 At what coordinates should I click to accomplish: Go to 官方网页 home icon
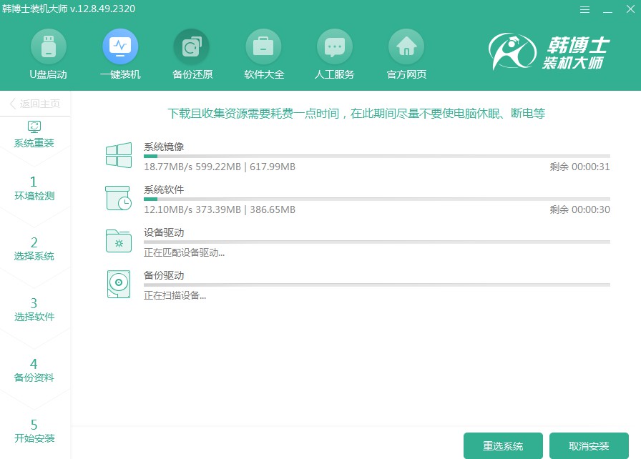406,47
